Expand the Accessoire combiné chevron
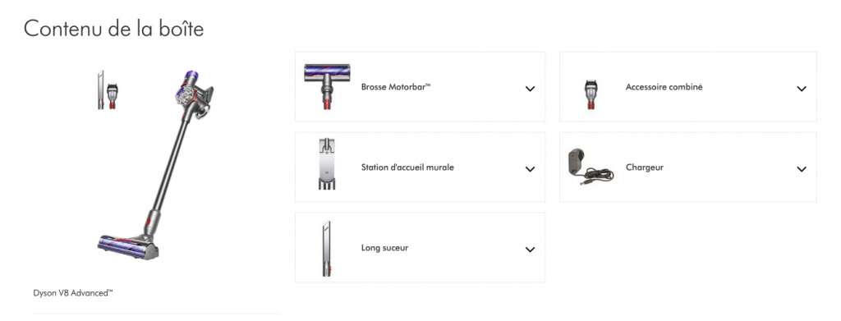Screen dimensions: 841x321 tap(802, 89)
